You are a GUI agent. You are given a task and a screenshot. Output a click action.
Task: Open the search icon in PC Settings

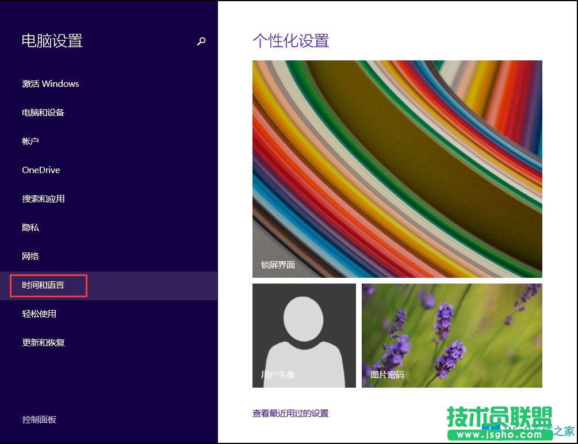coord(201,41)
